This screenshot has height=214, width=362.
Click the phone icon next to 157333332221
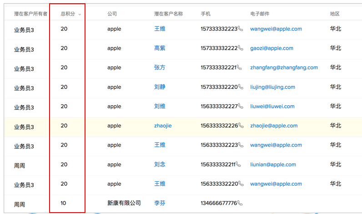click(x=239, y=67)
